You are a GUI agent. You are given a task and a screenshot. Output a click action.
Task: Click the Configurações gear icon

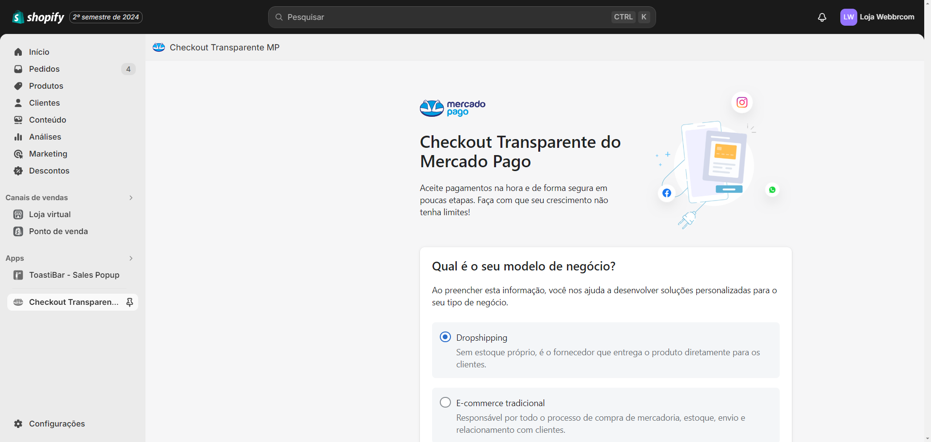(x=18, y=424)
